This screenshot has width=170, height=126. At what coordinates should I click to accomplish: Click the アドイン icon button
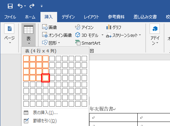(155, 29)
